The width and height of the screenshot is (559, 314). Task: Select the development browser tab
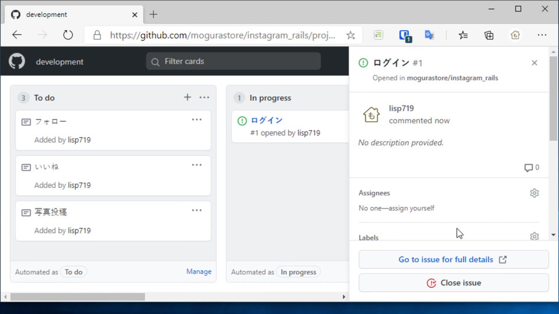[74, 15]
